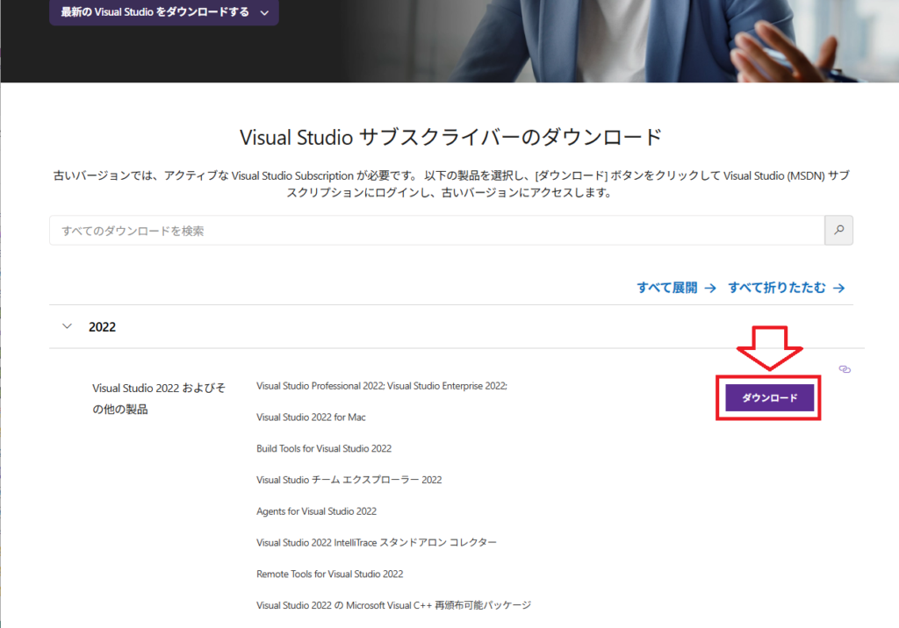The width and height of the screenshot is (899, 628).
Task: Select Visual Studio 2022 for Mac
Action: 311,417
